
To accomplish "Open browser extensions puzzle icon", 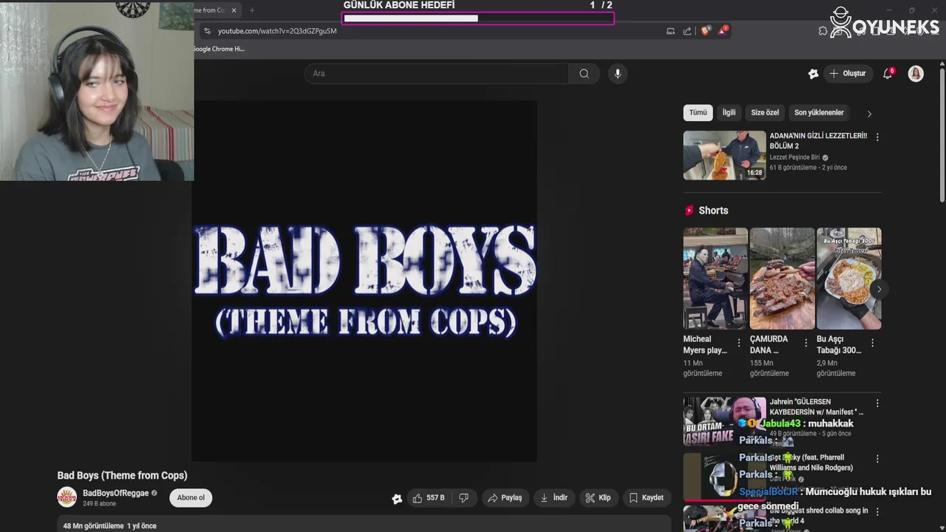I will (823, 31).
